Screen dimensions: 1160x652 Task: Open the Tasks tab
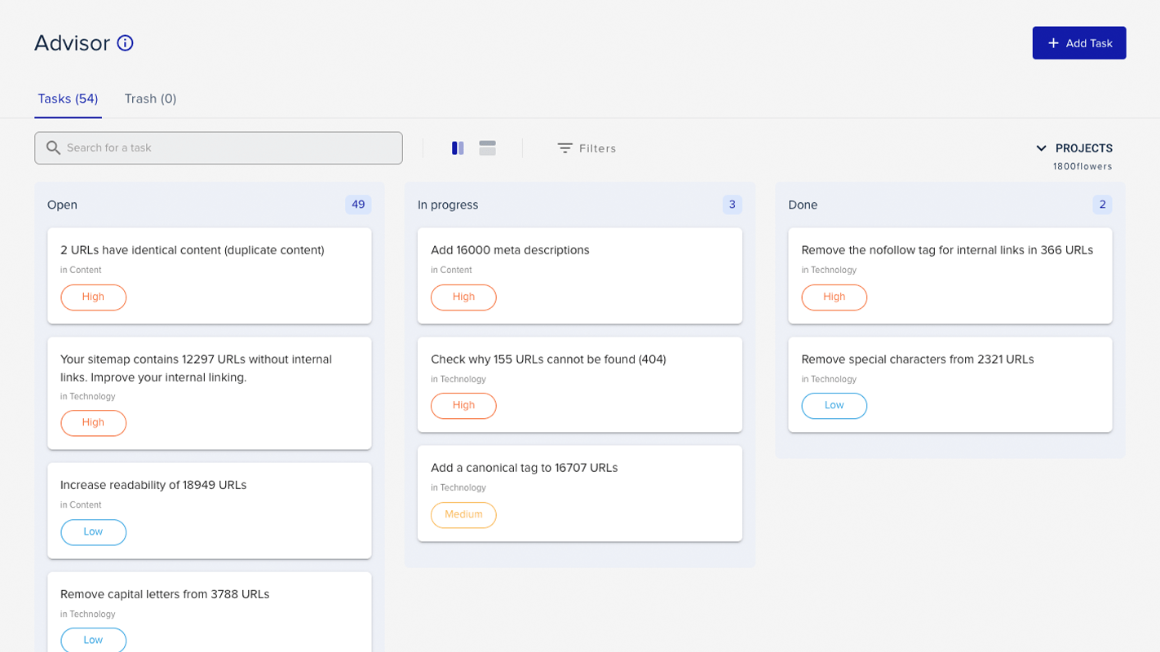click(x=68, y=98)
